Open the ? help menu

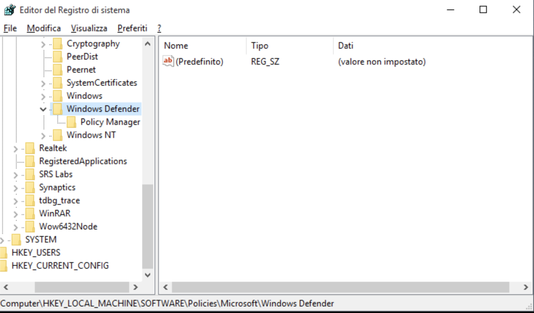pos(159,28)
